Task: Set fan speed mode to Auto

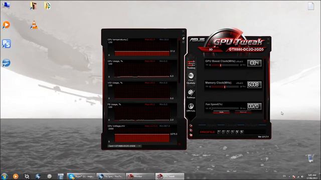Action: [x=221, y=112]
